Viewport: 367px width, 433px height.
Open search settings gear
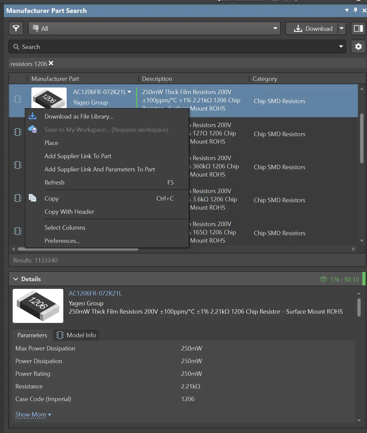click(358, 46)
